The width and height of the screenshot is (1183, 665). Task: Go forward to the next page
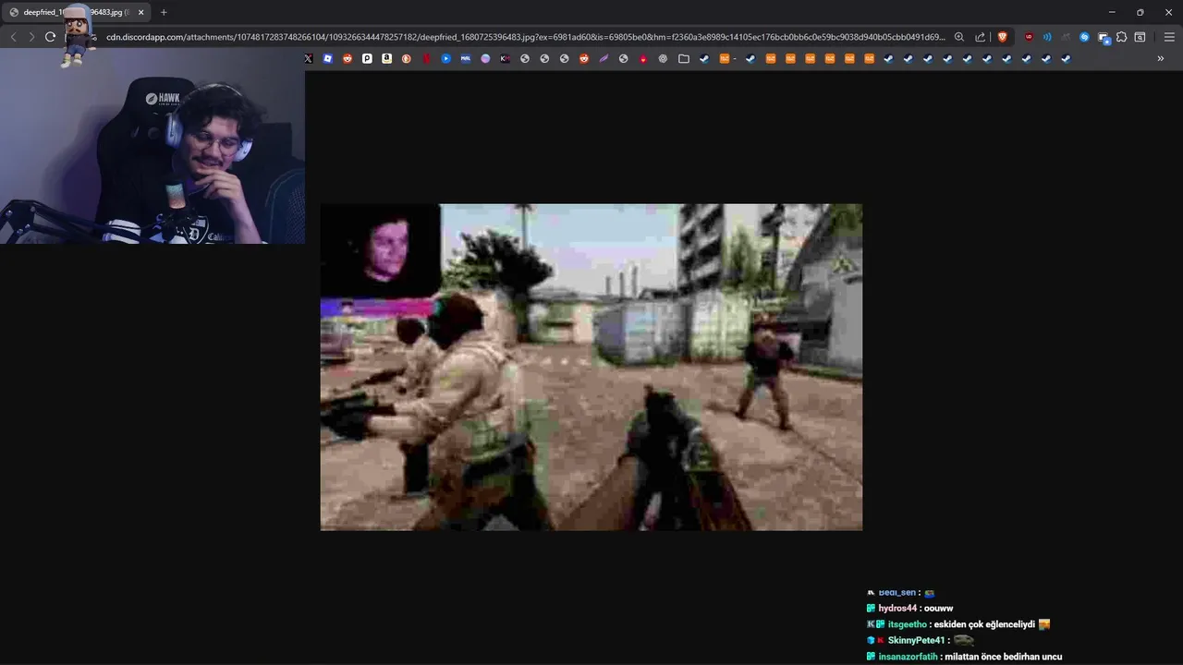click(31, 37)
